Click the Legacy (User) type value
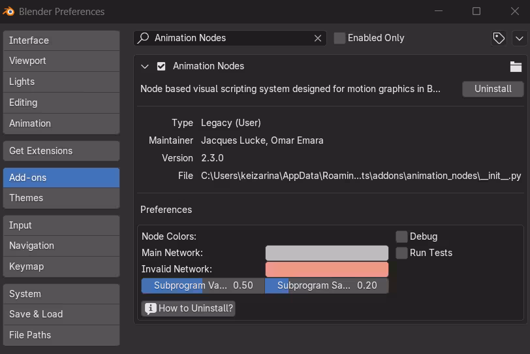530x354 pixels. tap(231, 123)
